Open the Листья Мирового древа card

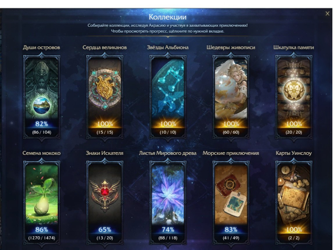coord(168,203)
